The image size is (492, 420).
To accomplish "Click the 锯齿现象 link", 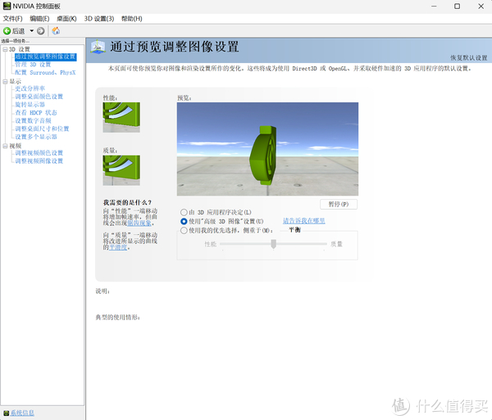I will (139, 223).
